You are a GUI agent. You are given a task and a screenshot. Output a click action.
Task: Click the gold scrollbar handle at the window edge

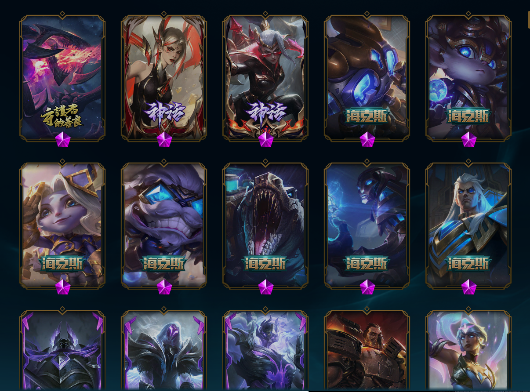click(x=529, y=20)
